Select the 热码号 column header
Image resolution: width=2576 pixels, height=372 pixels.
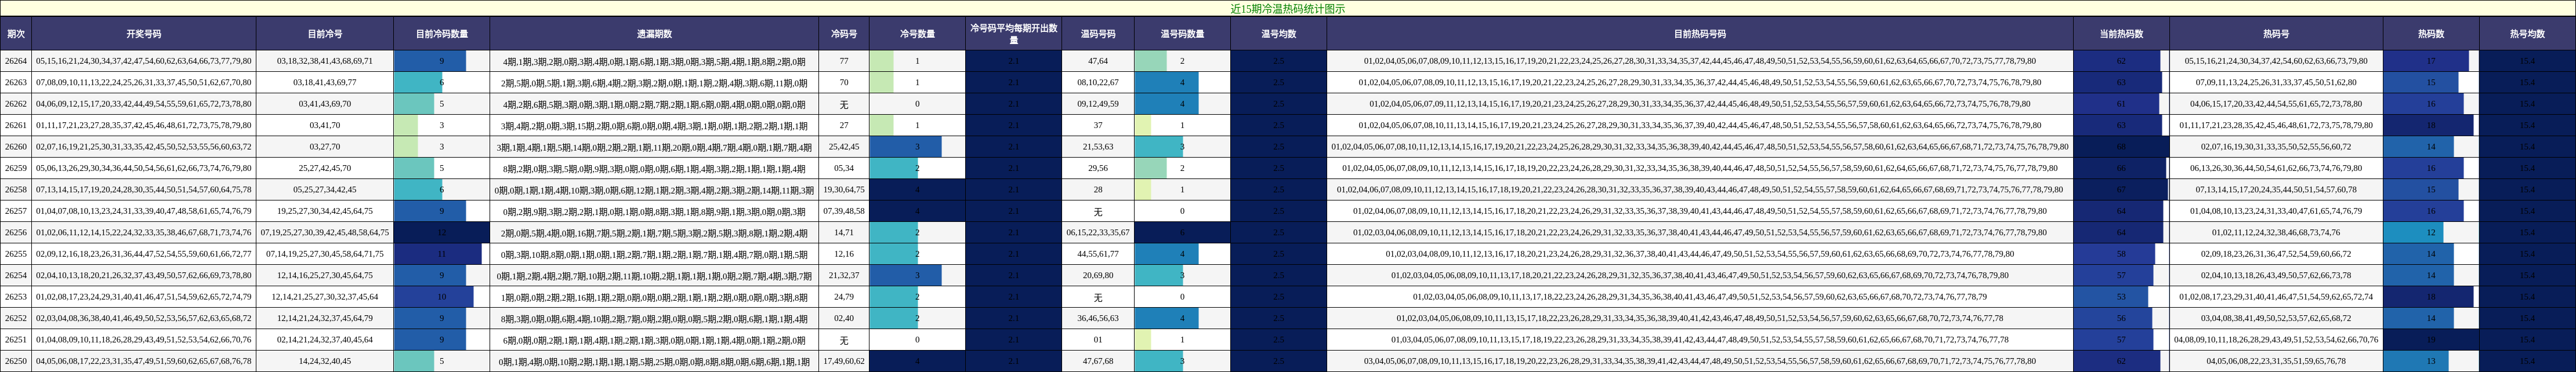pos(2276,34)
